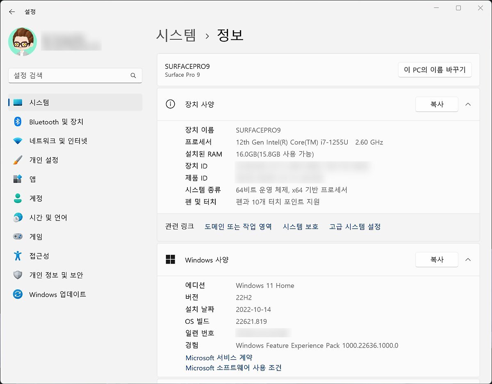Click the Surface Pro 9 model subtitle
Viewport: 492px width, 384px height.
coord(182,75)
